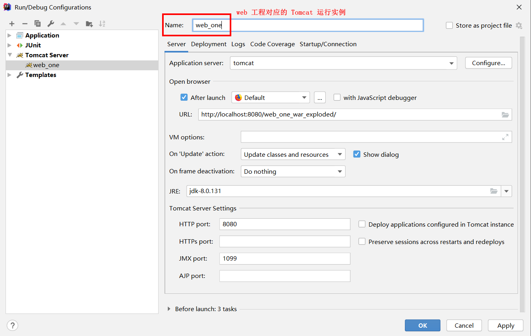Open help question mark button
Screen dimensions: 531x336
(12, 325)
